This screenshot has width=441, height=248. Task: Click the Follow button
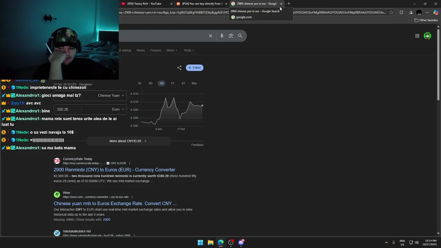tap(195, 68)
